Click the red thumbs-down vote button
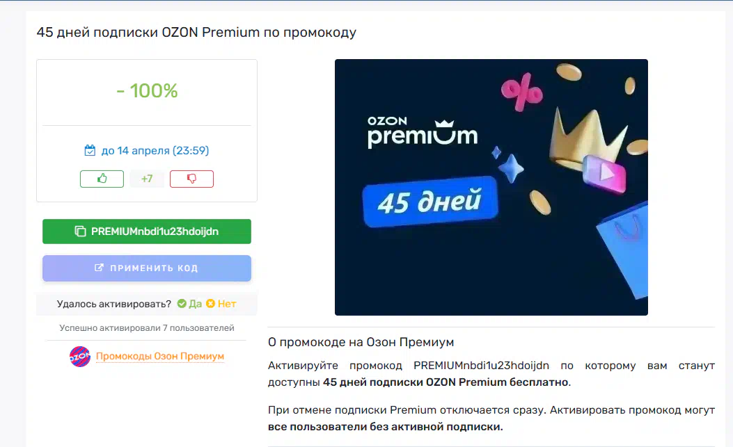 (191, 179)
